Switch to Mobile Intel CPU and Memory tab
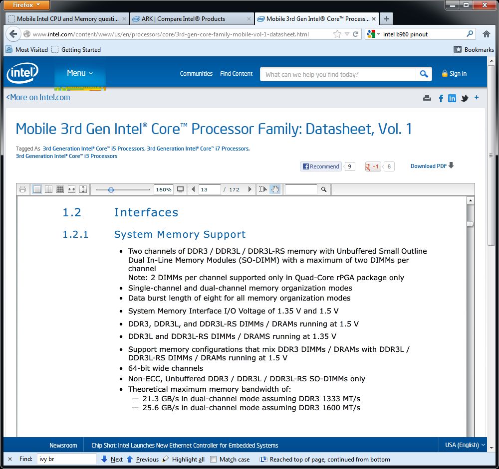The image size is (499, 469). pyautogui.click(x=67, y=19)
